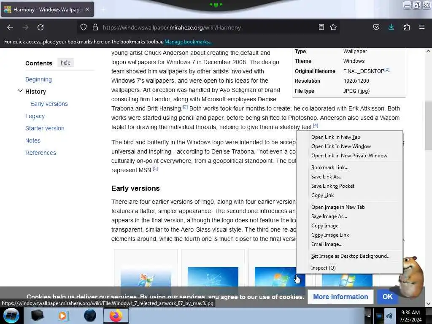Select Bookmark Link from context menu
Viewport: 432px width, 324px height.
click(x=349, y=167)
